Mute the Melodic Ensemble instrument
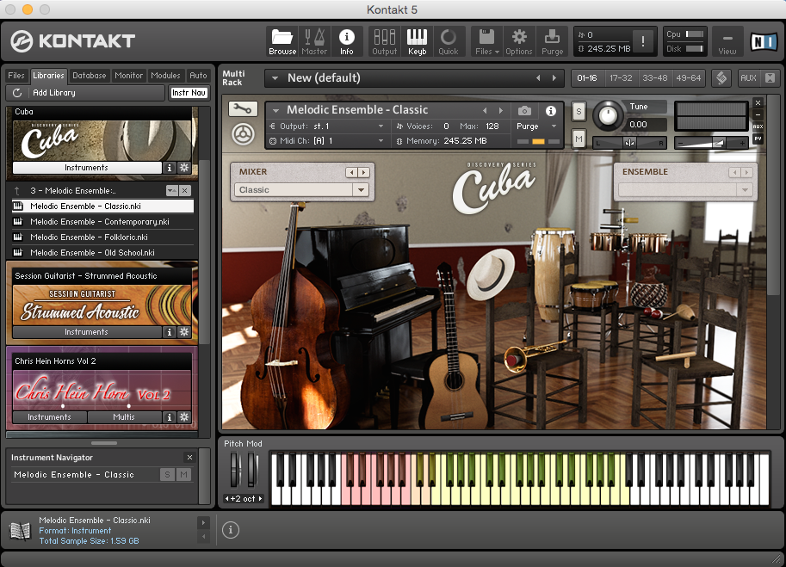Viewport: 786px width, 567px height. [x=579, y=139]
